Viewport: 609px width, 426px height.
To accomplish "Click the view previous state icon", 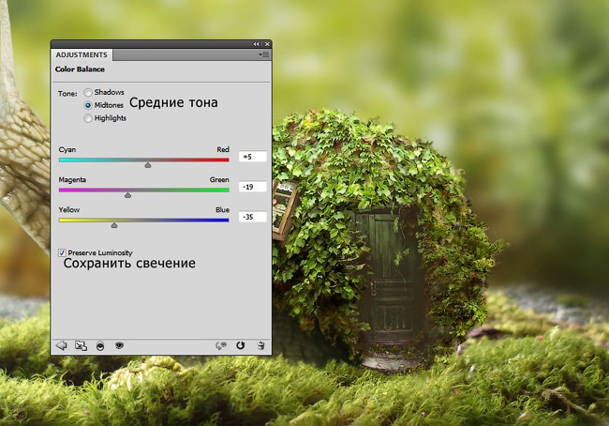I will (x=221, y=345).
